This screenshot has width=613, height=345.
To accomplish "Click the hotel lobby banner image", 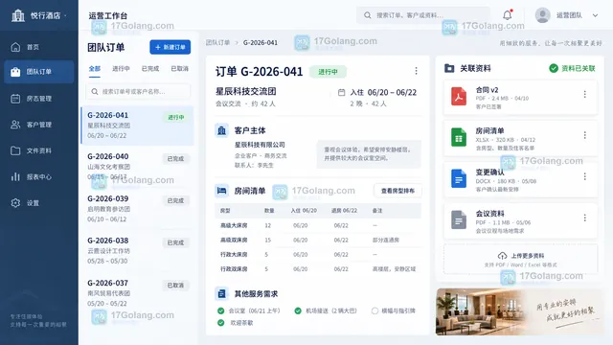I will tap(520, 311).
